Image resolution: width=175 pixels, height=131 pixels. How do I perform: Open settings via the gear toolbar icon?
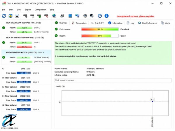click(85, 16)
